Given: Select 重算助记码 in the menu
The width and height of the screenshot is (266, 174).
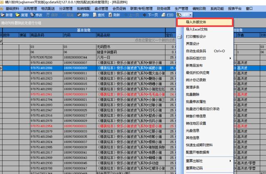Looking at the screenshot, I should (205, 168).
